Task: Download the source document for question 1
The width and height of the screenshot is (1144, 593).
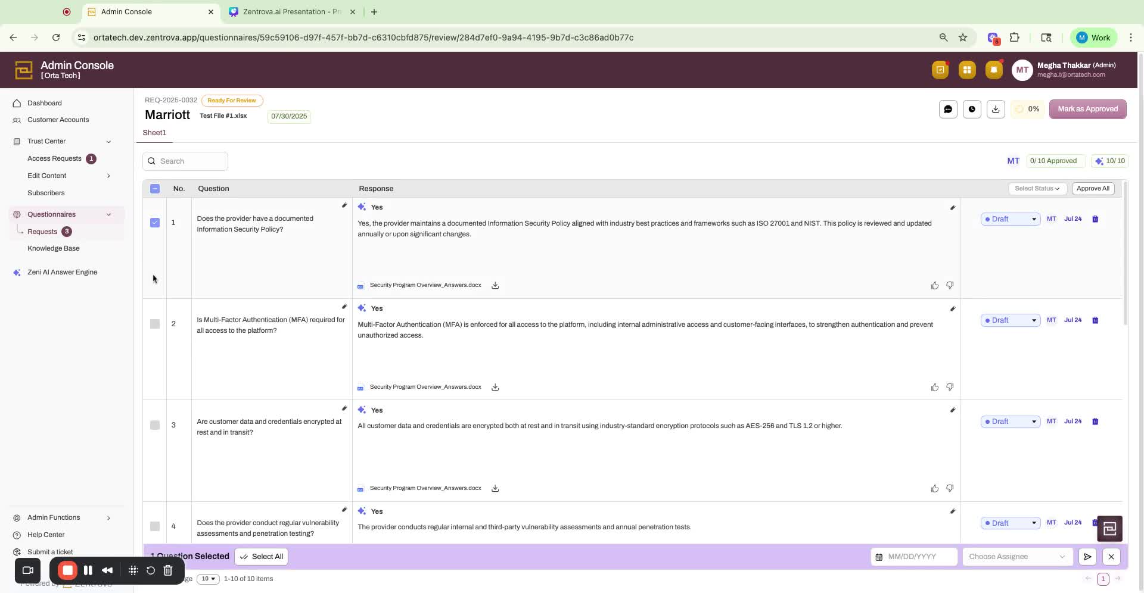Action: 495,286
